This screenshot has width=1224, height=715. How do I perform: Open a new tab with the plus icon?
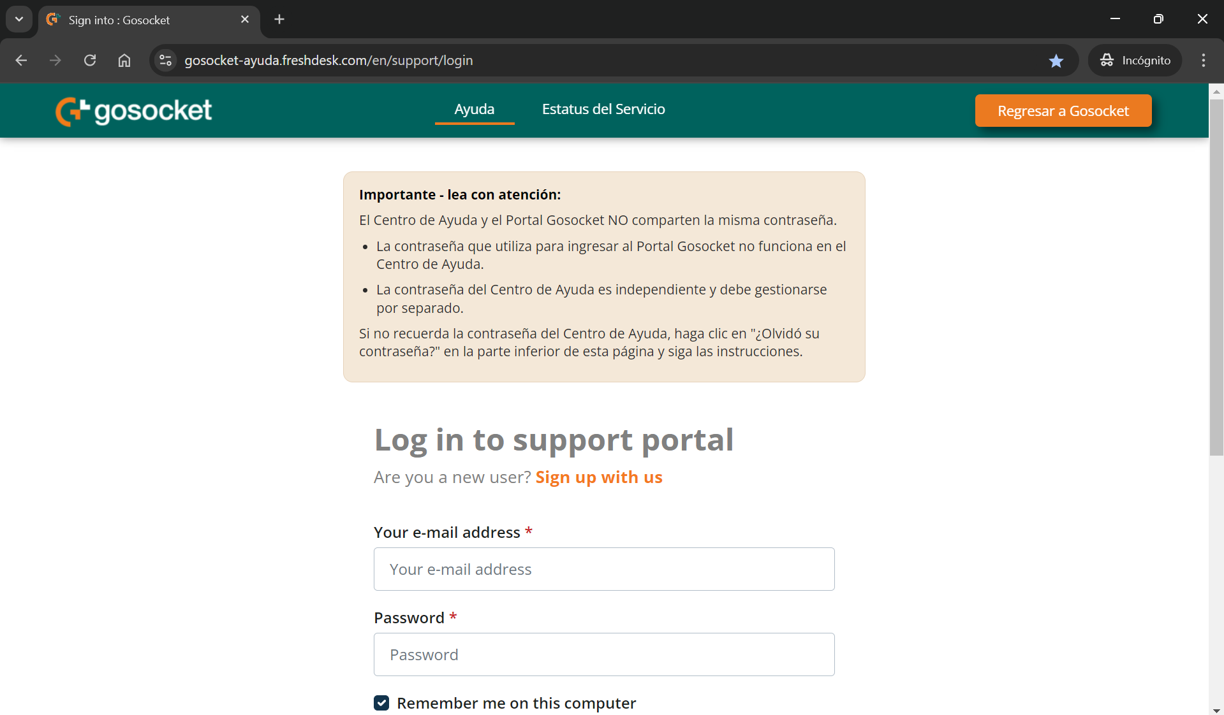(279, 19)
